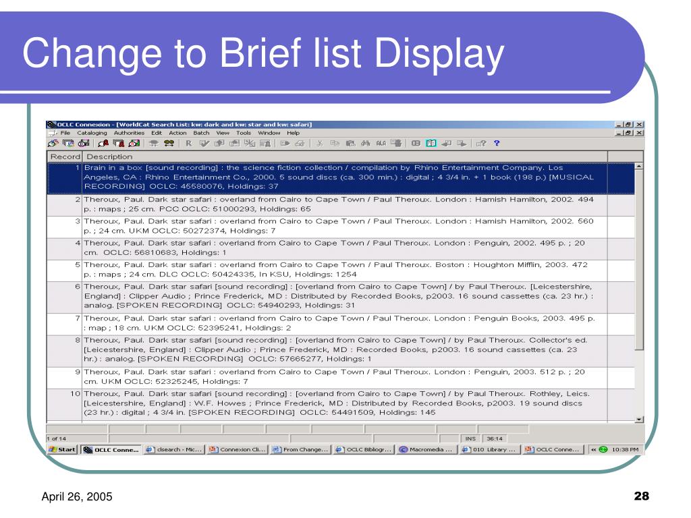Switch to '010 Library ...' taskbar window

490,450
